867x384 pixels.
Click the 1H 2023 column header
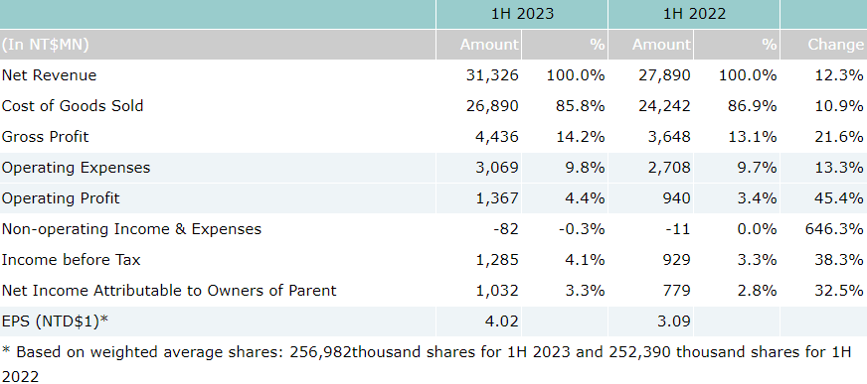522,14
